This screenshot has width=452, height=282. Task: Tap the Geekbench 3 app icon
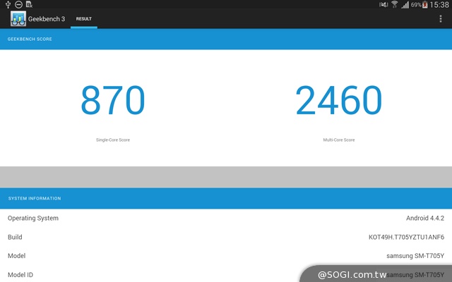click(18, 19)
